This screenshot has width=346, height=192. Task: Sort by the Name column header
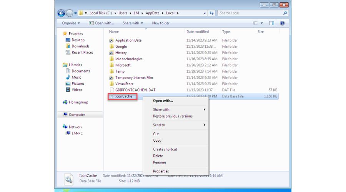coord(114,32)
